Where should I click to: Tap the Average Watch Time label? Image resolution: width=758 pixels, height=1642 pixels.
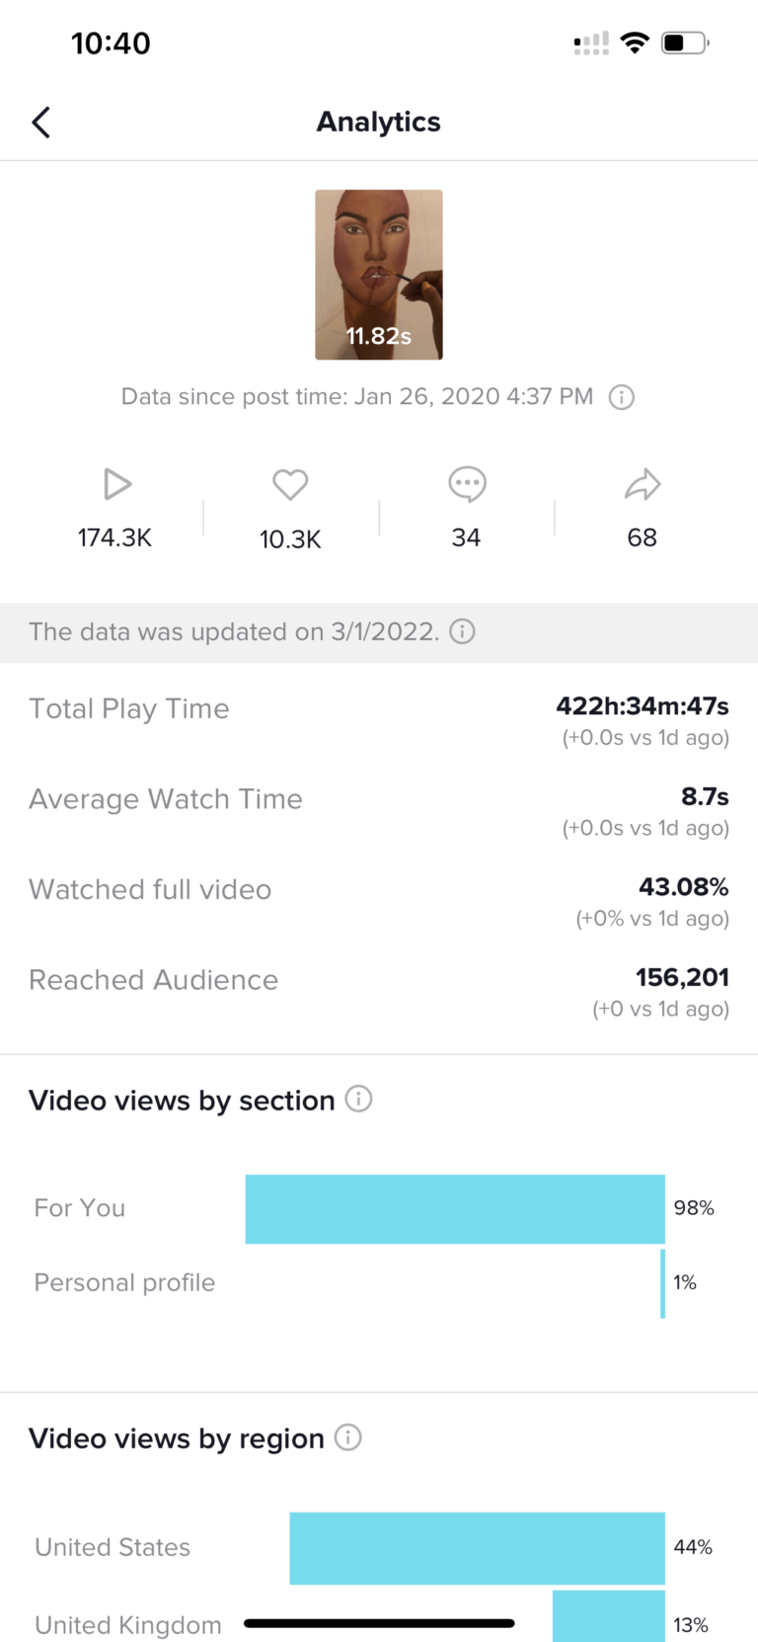coord(166,799)
